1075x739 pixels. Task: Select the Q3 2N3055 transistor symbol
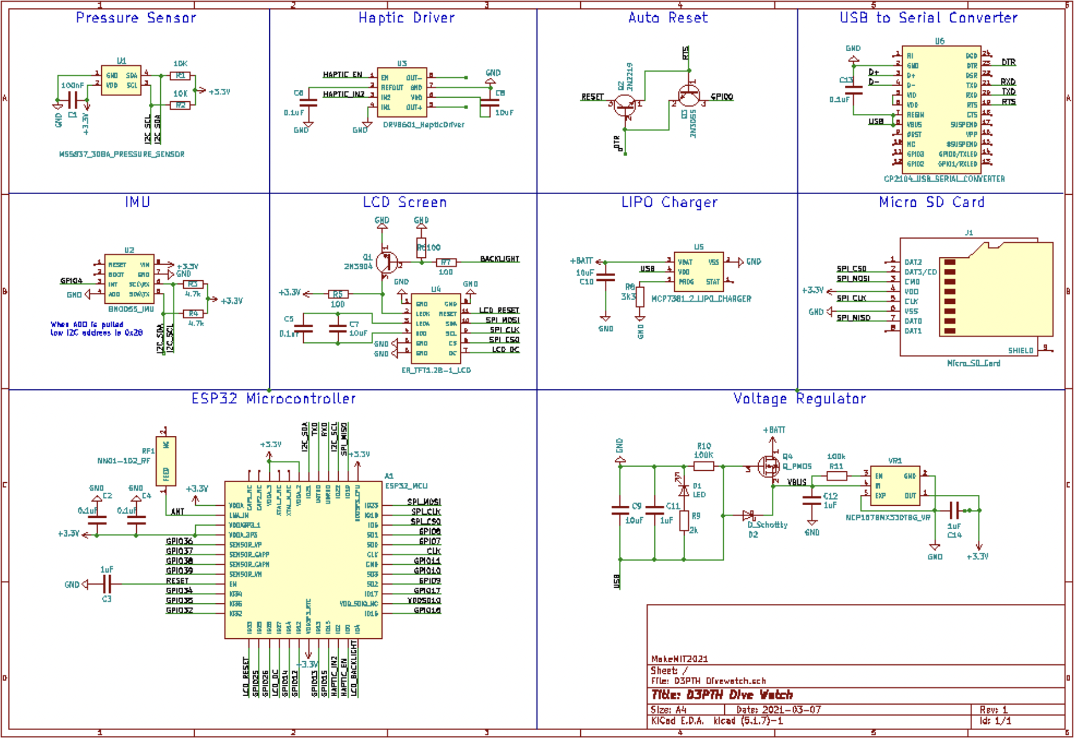pyautogui.click(x=688, y=96)
